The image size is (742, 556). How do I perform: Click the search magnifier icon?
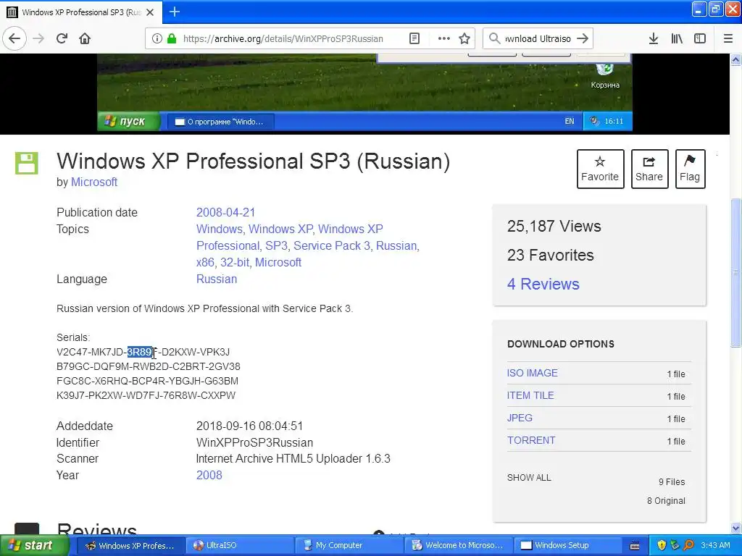click(x=494, y=38)
